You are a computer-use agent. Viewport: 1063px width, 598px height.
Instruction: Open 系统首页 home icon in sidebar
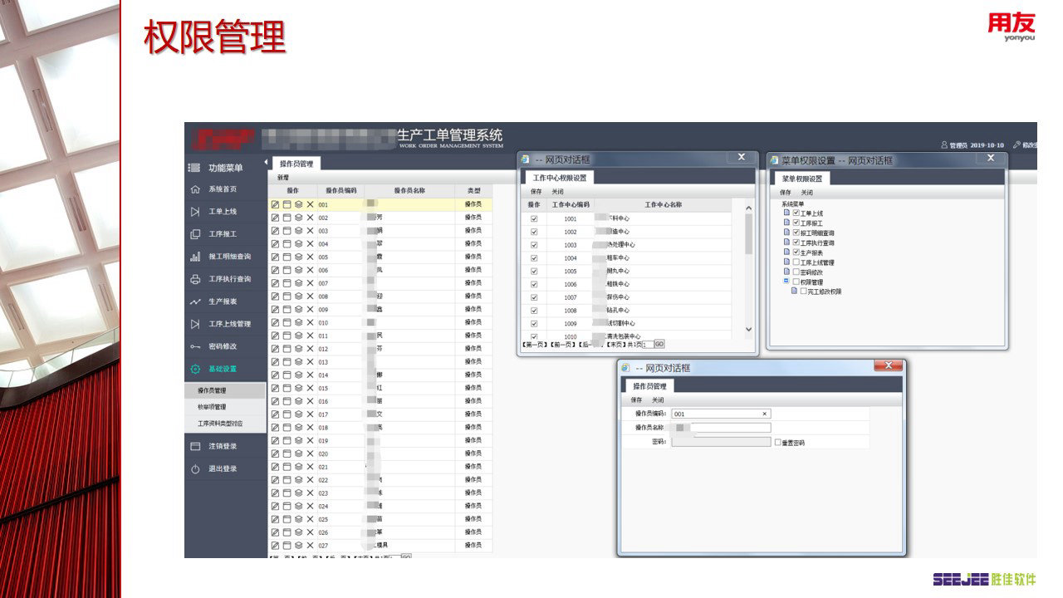[x=195, y=189]
